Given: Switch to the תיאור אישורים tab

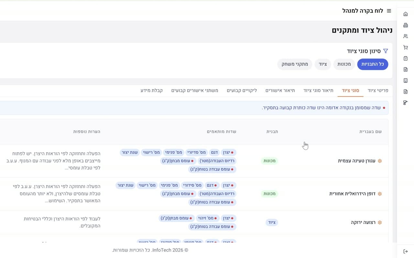Looking at the screenshot, I should point(280,91).
